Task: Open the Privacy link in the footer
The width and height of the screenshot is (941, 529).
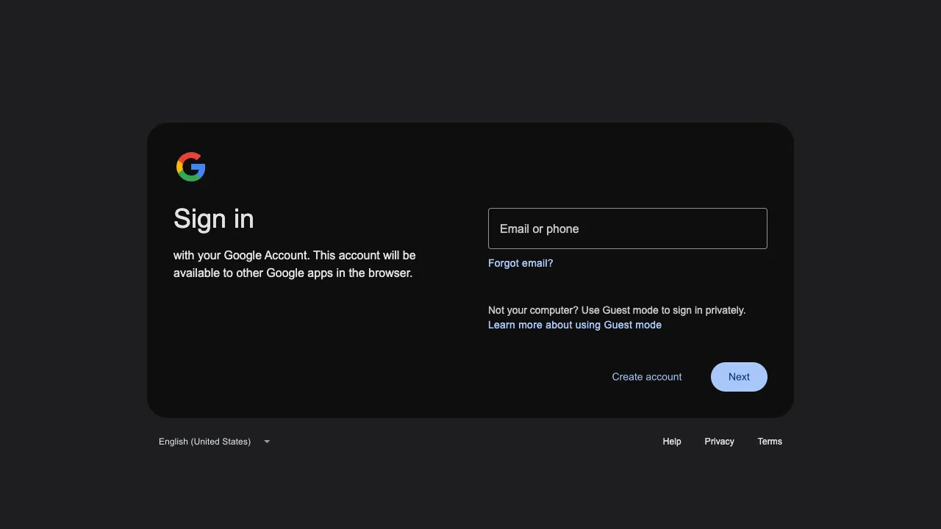Action: [x=719, y=442]
